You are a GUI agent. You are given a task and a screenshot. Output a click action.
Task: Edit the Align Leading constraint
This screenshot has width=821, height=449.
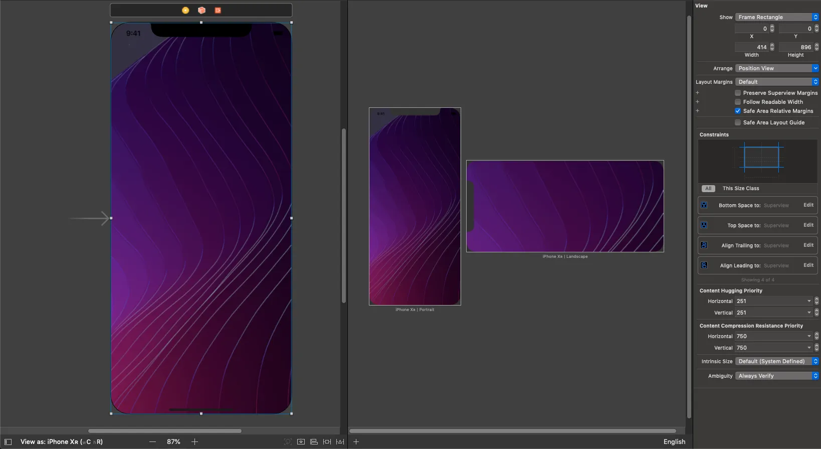[x=808, y=265]
